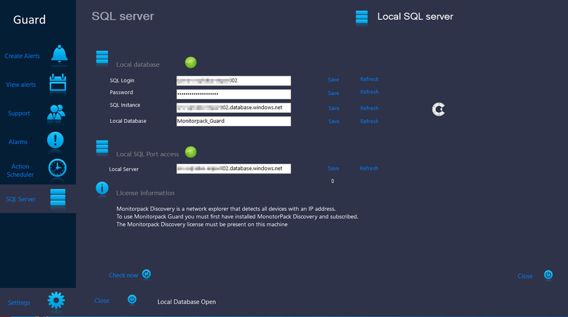Refresh the SQL Instance value
This screenshot has height=317, width=568.
(x=369, y=108)
